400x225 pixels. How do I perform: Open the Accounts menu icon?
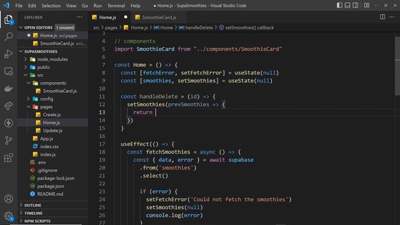[x=8, y=199]
